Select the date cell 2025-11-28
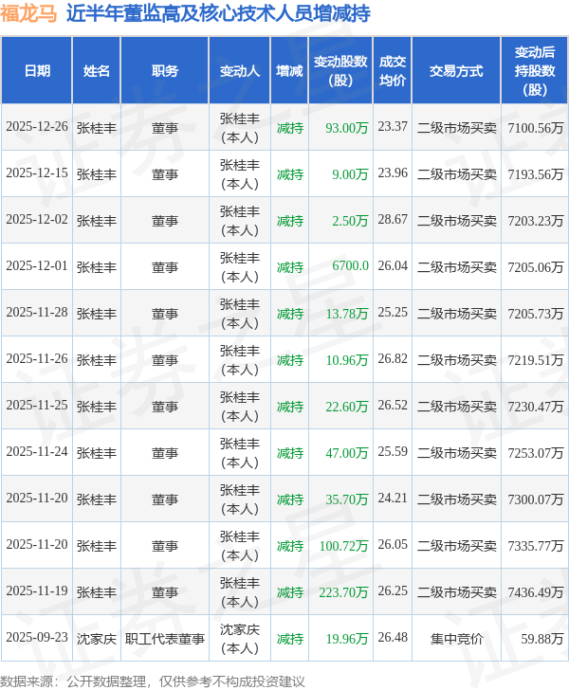 [x=37, y=313]
